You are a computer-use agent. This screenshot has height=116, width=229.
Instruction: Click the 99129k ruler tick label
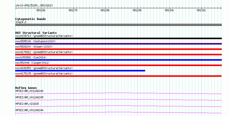[137, 10]
